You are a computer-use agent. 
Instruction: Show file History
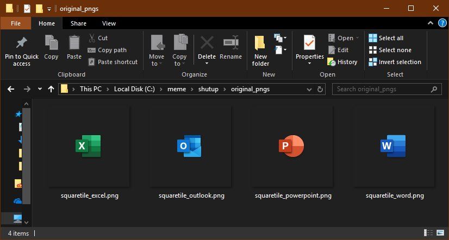pos(342,62)
